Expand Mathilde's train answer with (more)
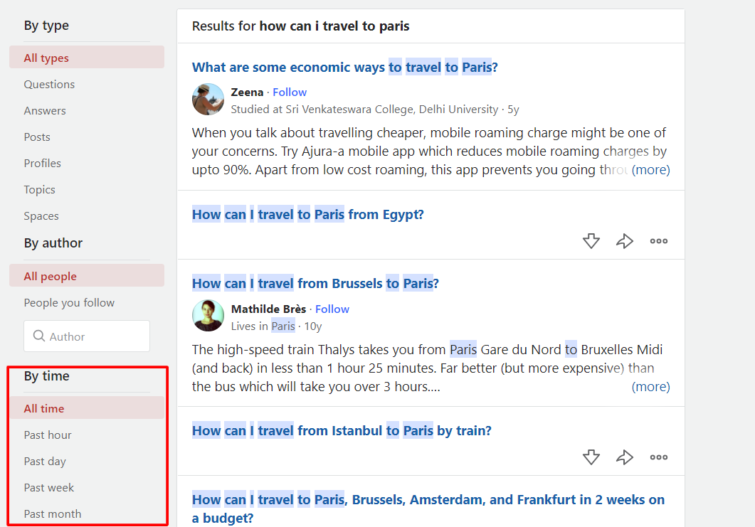Screen dimensions: 755x527 650,386
